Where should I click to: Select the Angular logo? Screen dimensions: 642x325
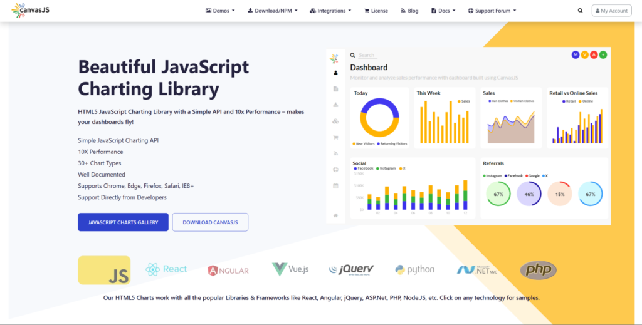[x=228, y=271]
